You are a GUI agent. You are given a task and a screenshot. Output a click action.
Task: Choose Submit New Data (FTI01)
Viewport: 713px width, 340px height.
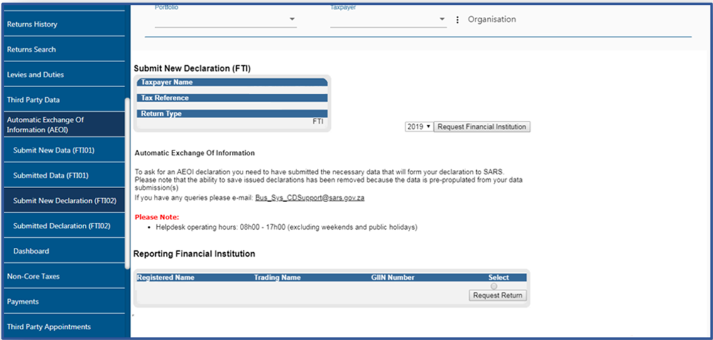click(x=53, y=151)
